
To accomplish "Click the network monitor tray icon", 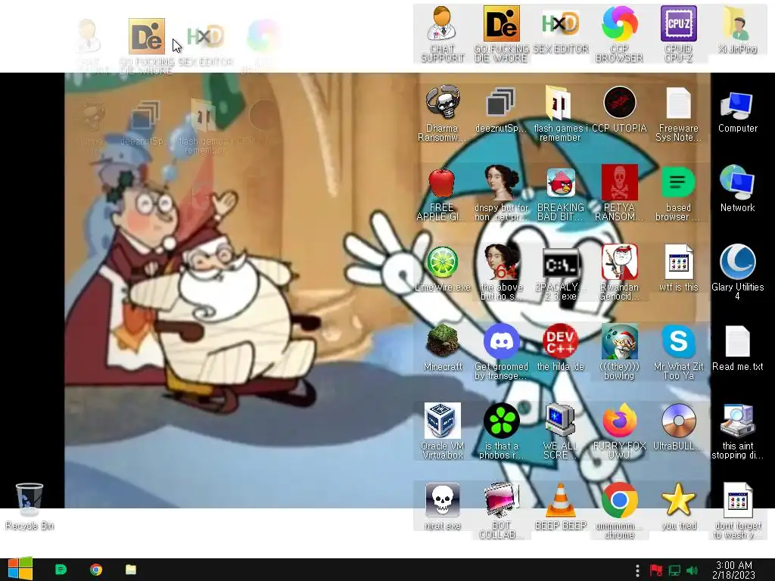I will 674,570.
